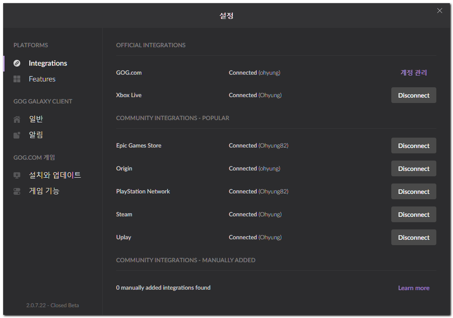Open the Integrations settings page
The width and height of the screenshot is (453, 318).
point(48,63)
